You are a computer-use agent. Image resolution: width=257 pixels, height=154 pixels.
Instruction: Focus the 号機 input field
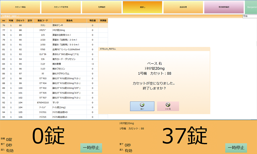[250, 16]
